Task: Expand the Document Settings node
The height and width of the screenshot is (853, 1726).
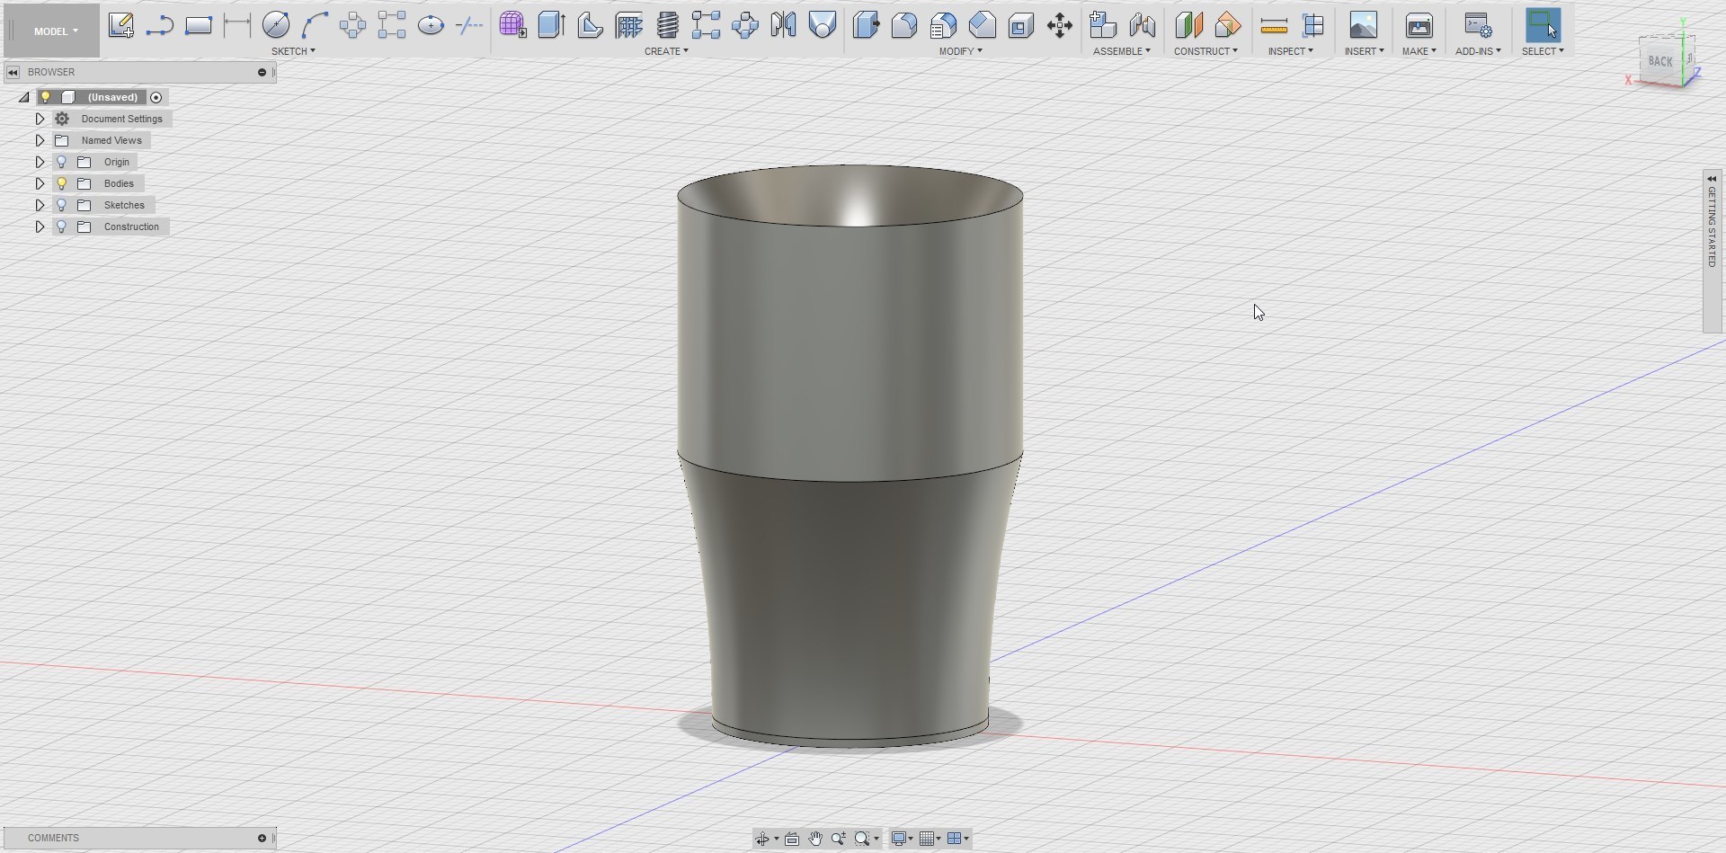Action: (40, 119)
